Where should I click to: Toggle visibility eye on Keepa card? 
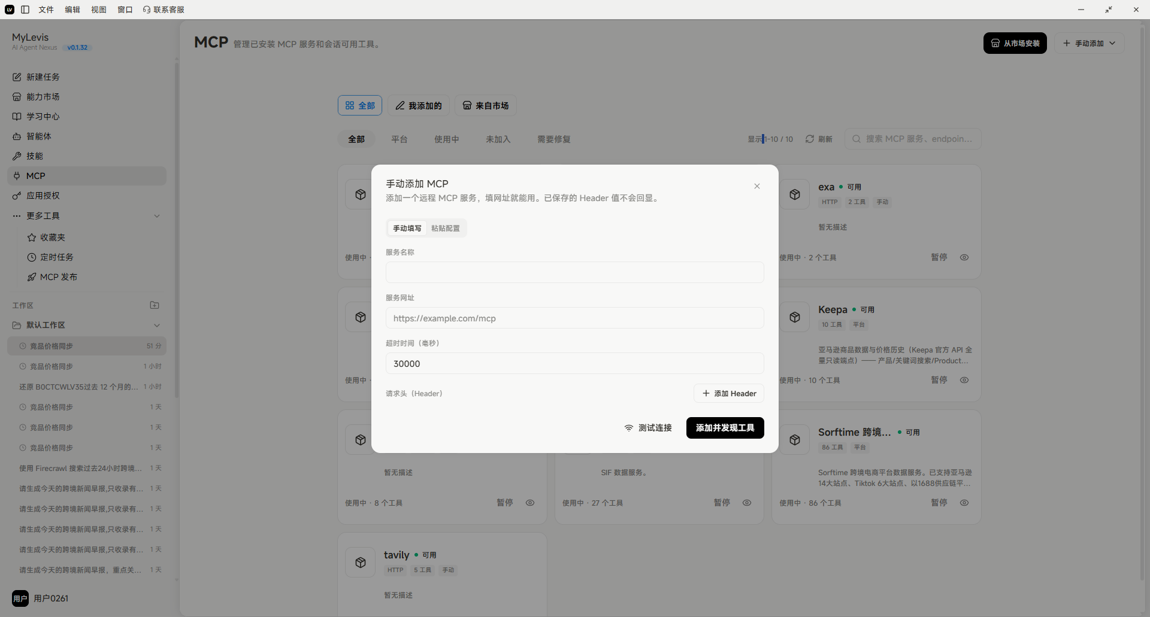(x=964, y=380)
